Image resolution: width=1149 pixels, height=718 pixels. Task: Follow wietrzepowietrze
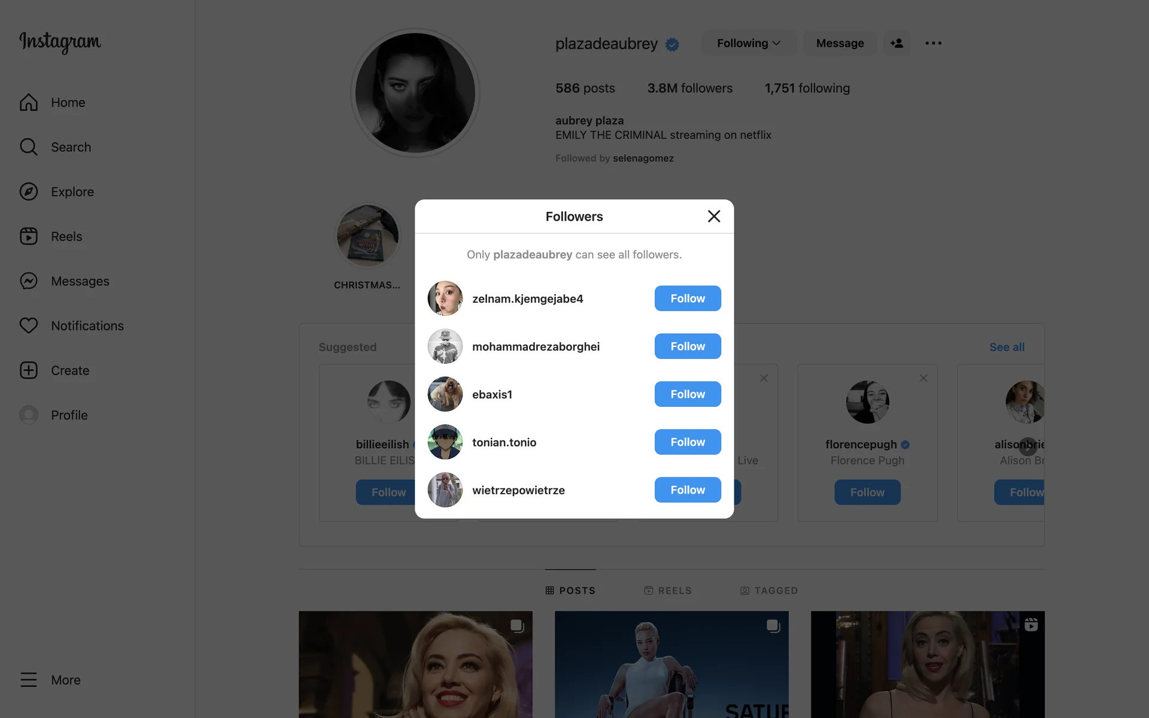pyautogui.click(x=688, y=490)
